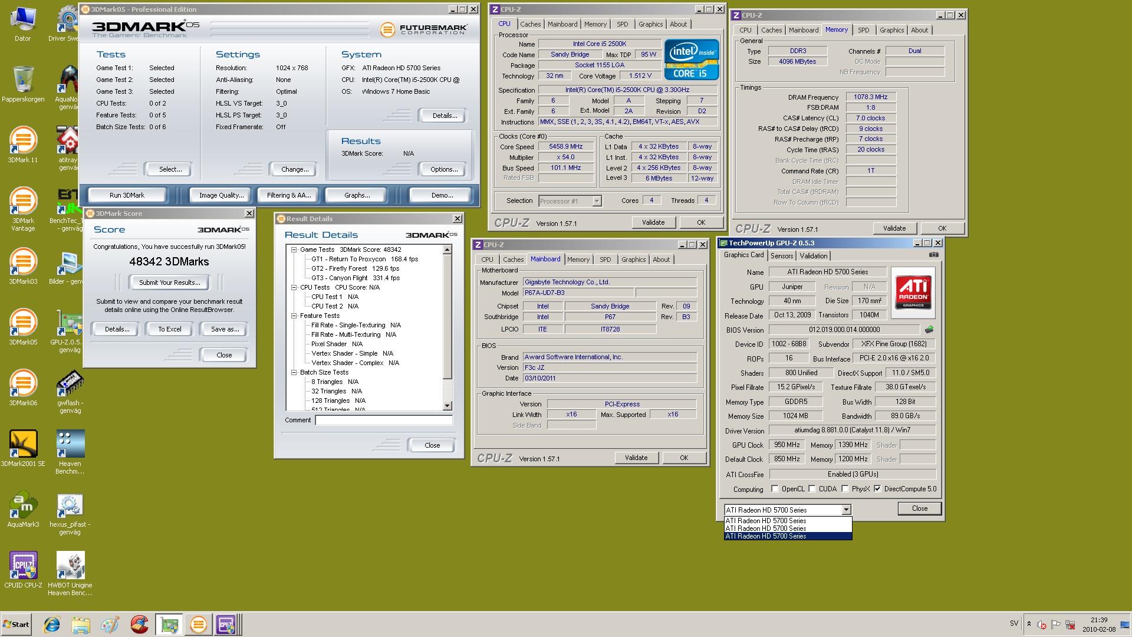The image size is (1132, 637).
Task: Click Action Center flag tray icon
Action: 1056,624
